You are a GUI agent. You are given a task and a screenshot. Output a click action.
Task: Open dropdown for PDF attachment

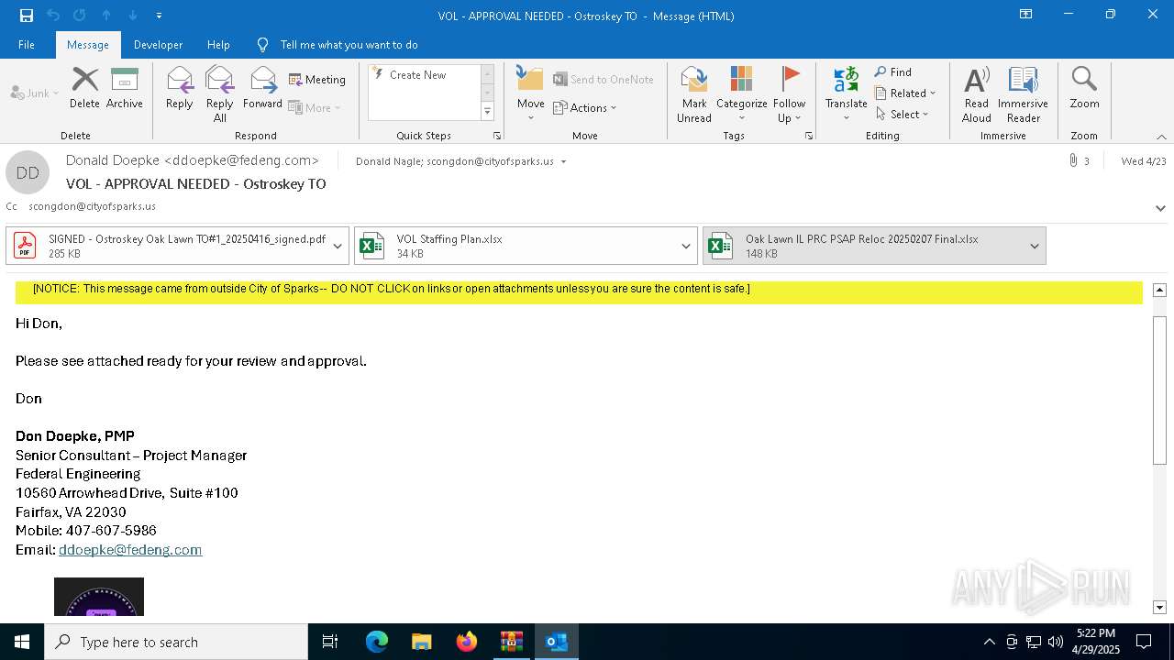[338, 246]
